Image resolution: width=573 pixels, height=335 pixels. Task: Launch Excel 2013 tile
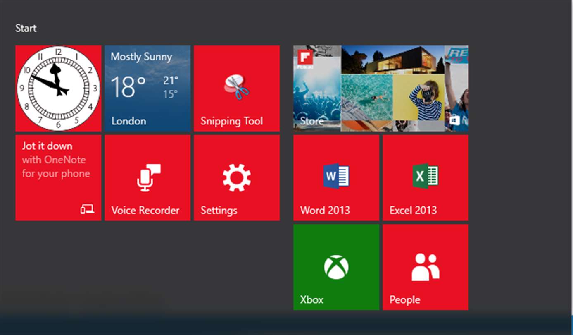point(426,177)
